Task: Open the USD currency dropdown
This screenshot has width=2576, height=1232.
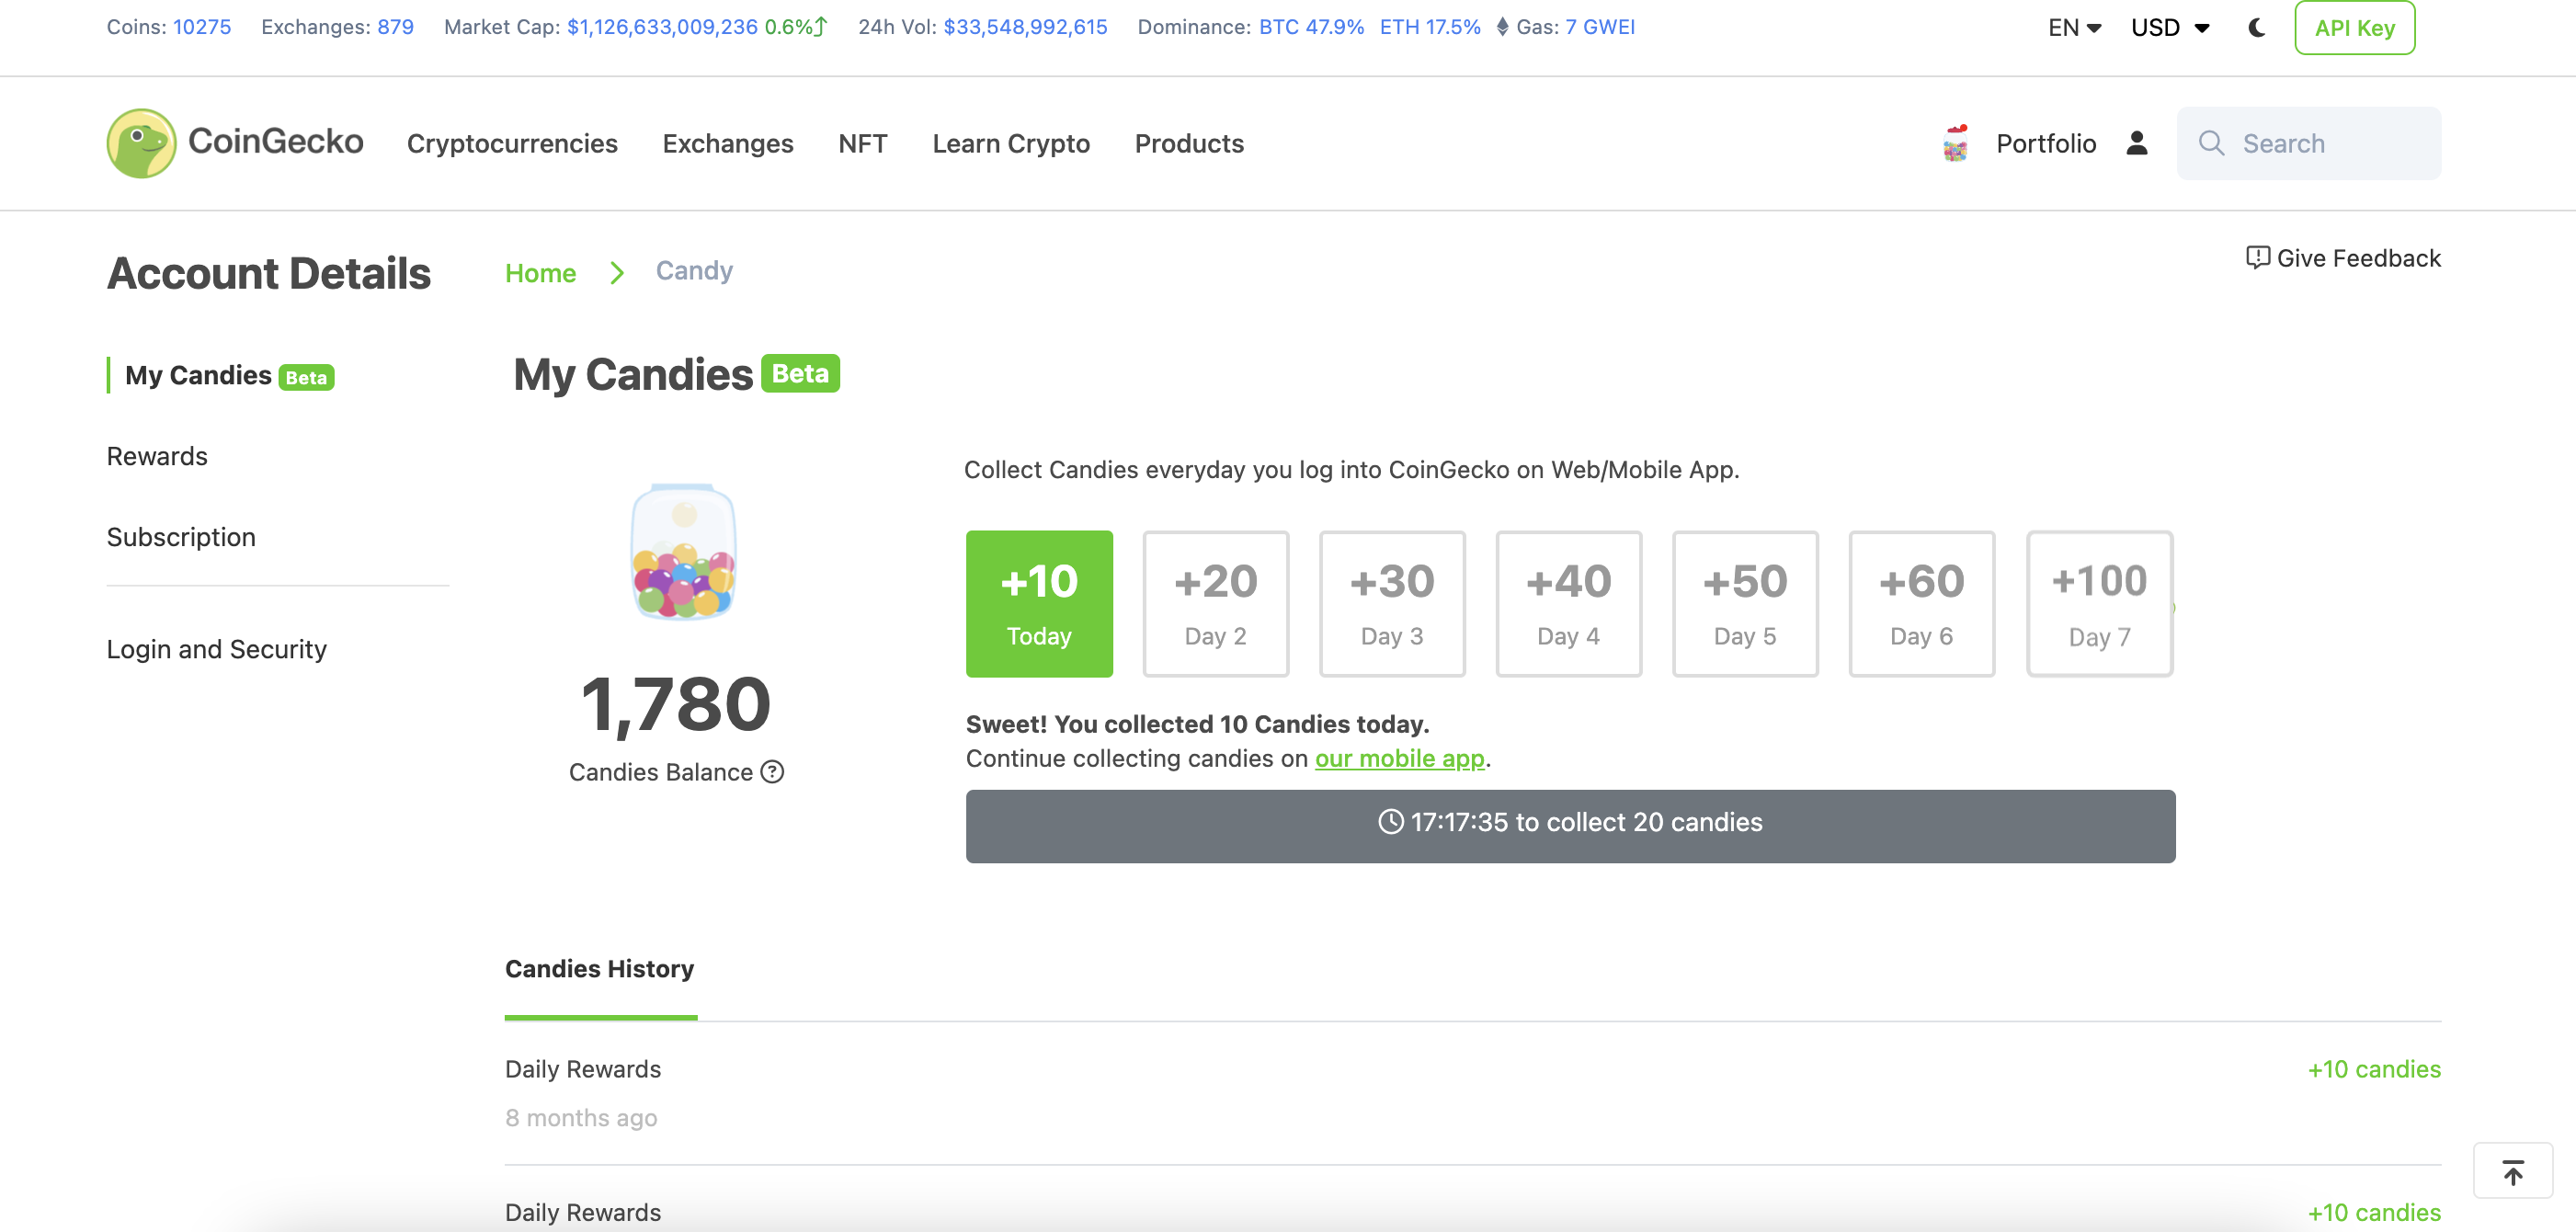Action: (2169, 28)
